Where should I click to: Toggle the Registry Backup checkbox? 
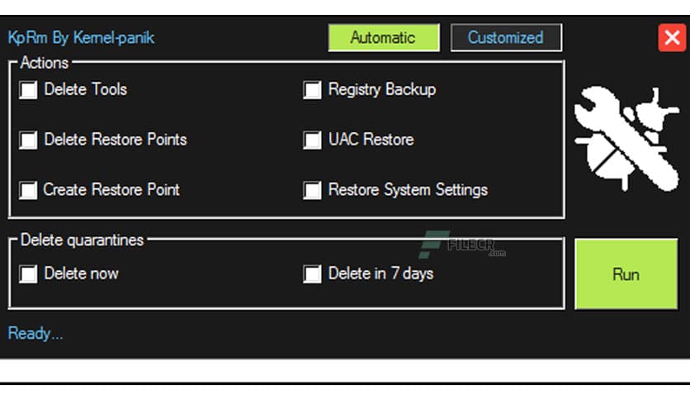point(312,90)
